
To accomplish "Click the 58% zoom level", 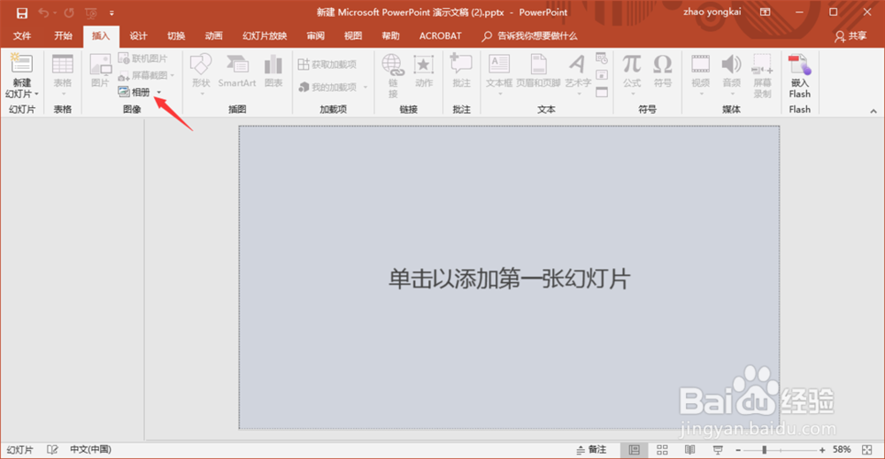I will point(842,449).
